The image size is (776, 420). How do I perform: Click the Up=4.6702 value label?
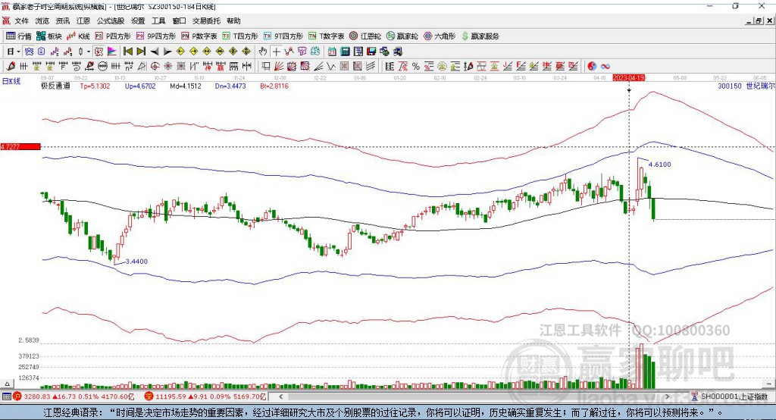point(140,86)
